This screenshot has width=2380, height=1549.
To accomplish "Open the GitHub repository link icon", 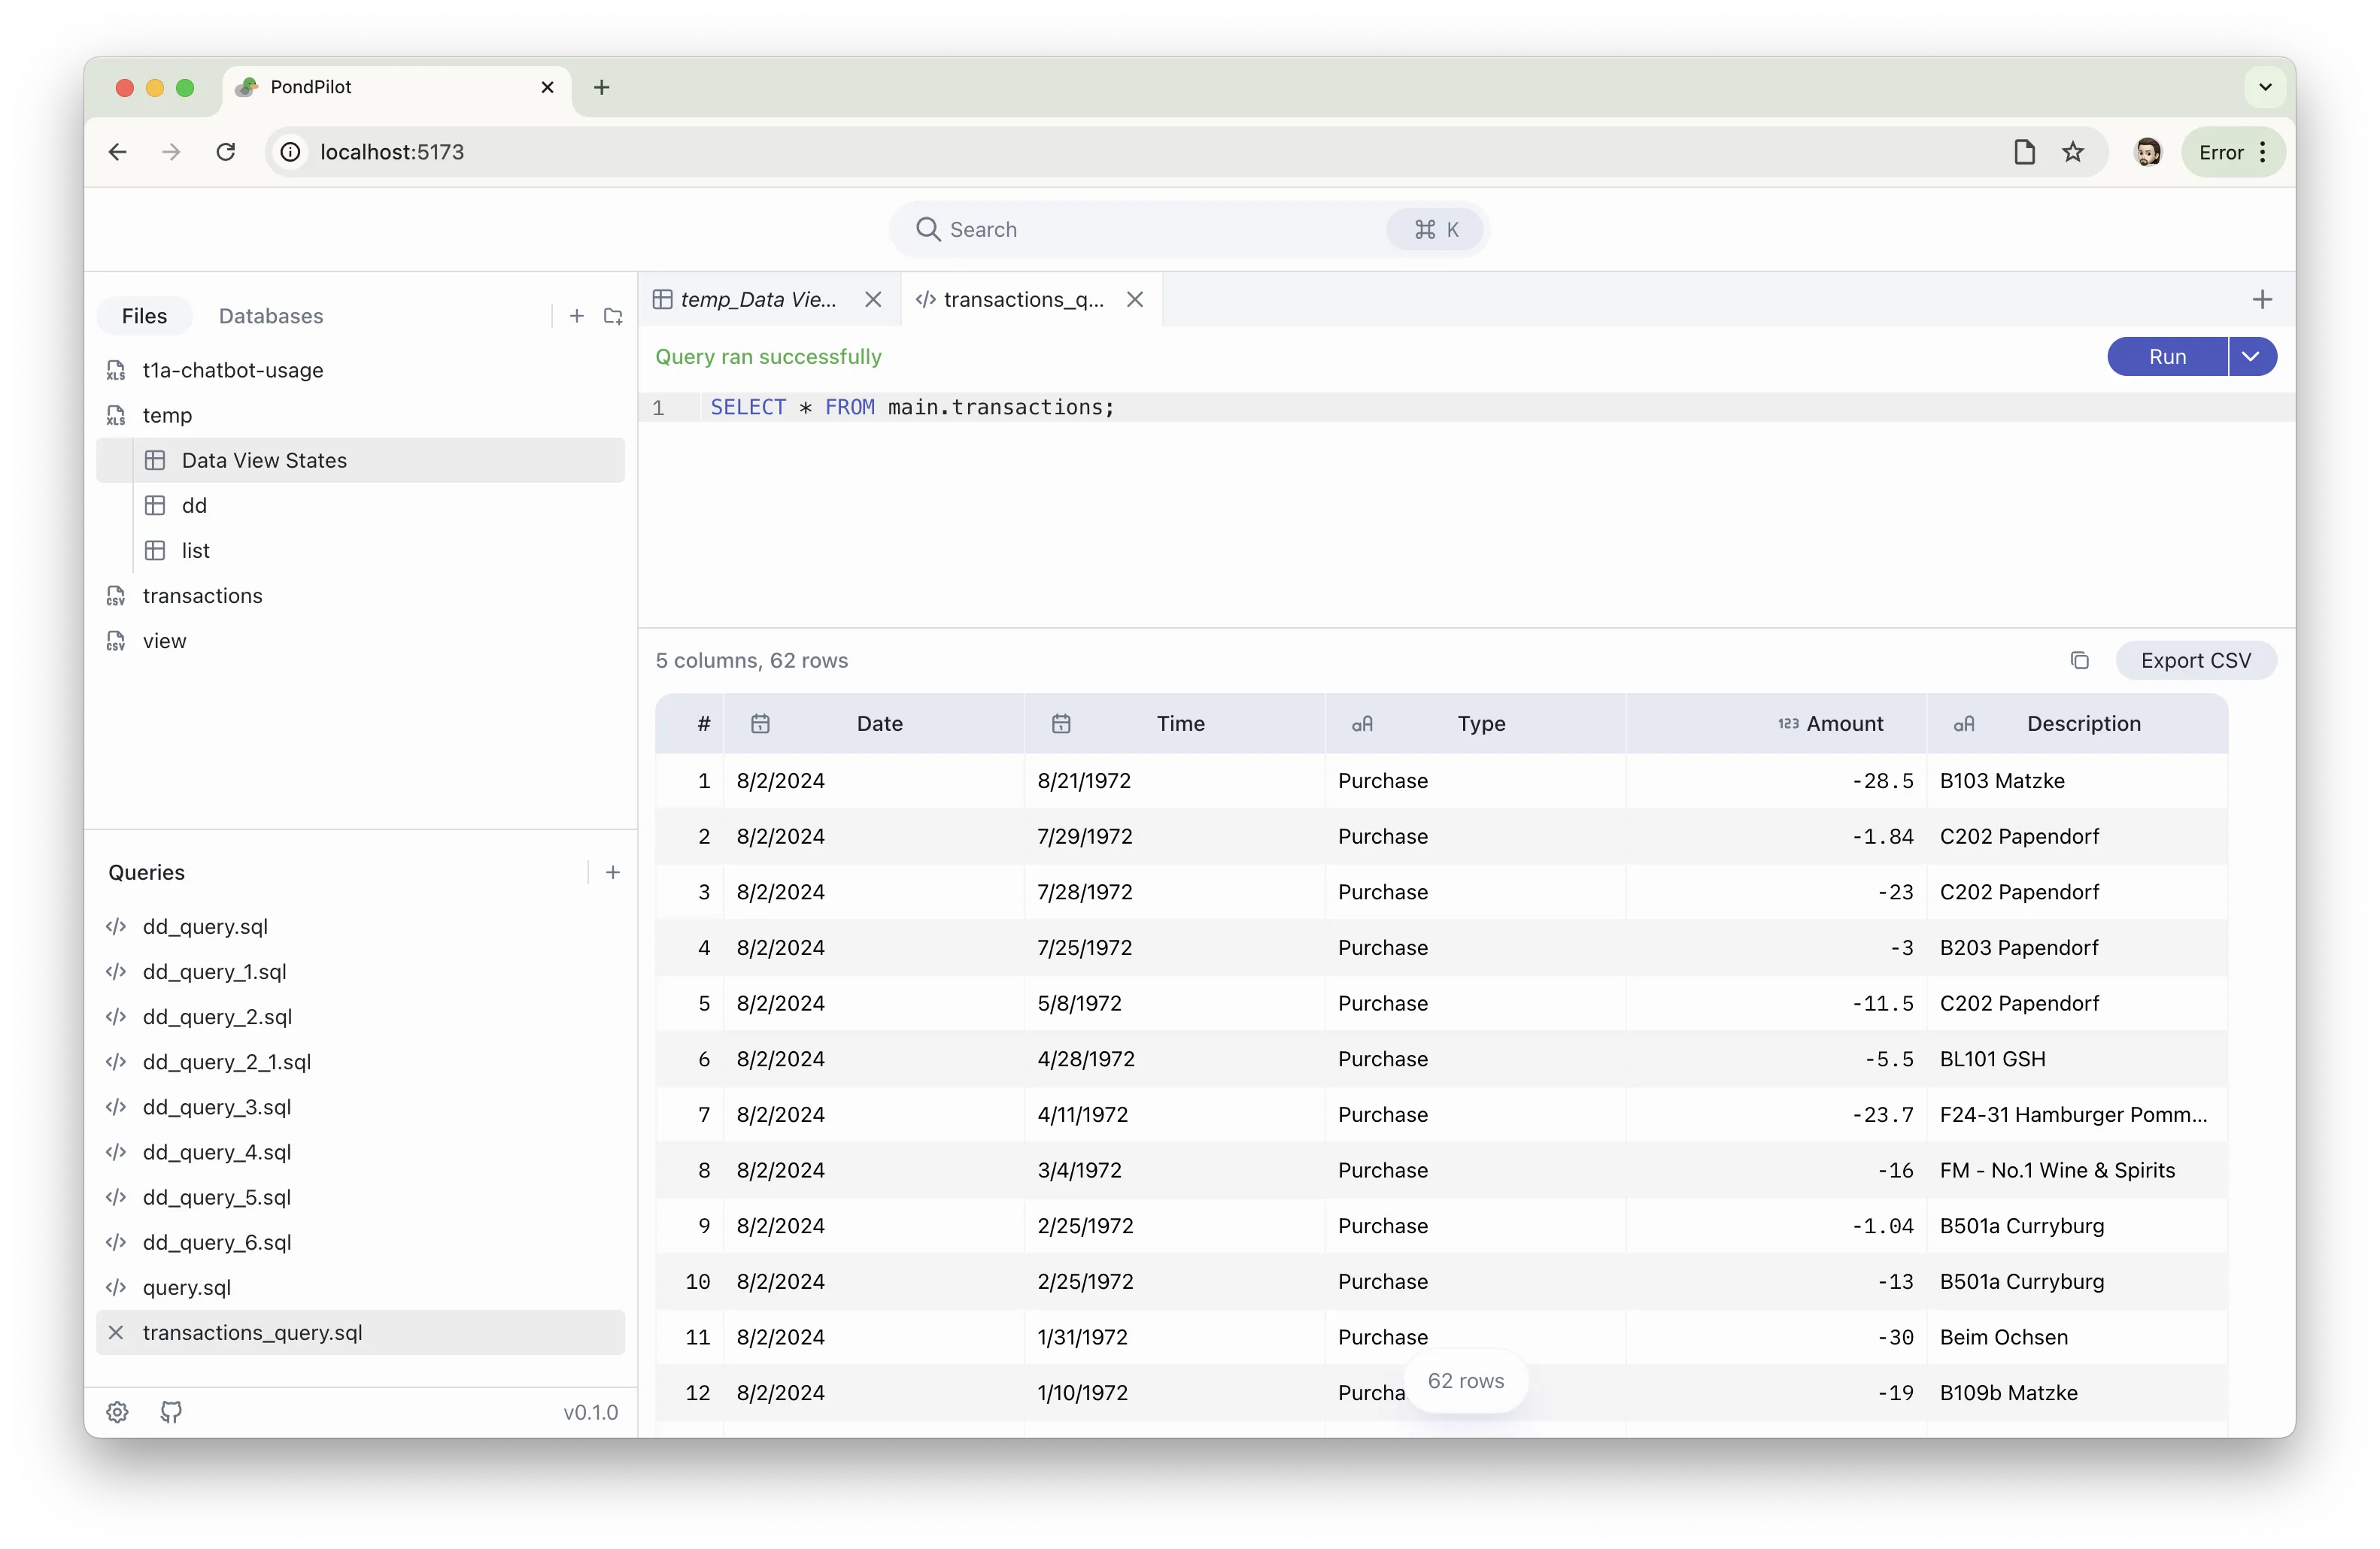I will tap(171, 1411).
